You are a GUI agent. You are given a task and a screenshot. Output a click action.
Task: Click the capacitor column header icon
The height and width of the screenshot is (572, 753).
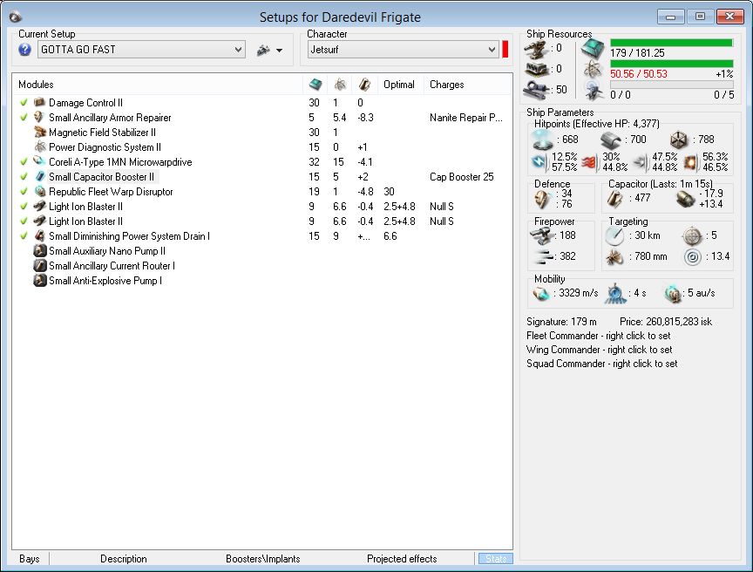coord(364,85)
